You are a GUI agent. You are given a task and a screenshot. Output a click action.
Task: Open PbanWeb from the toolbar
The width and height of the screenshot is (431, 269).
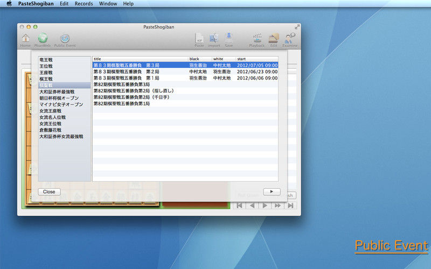click(43, 40)
